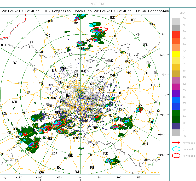This screenshot has height=181, width=196.
Task: Click the dBZ_IRS title text
Action: [98, 4]
